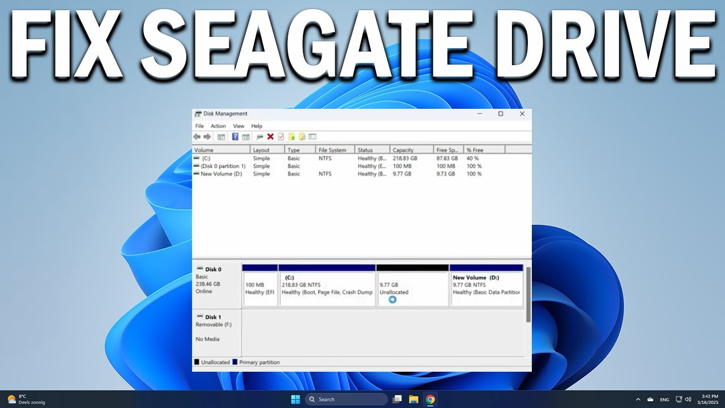This screenshot has width=725, height=408.
Task: Select the 9.77 GB Unallocated partition block
Action: (x=412, y=285)
